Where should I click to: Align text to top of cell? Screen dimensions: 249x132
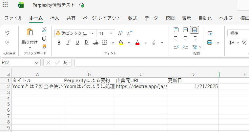pyautogui.click(x=176, y=30)
